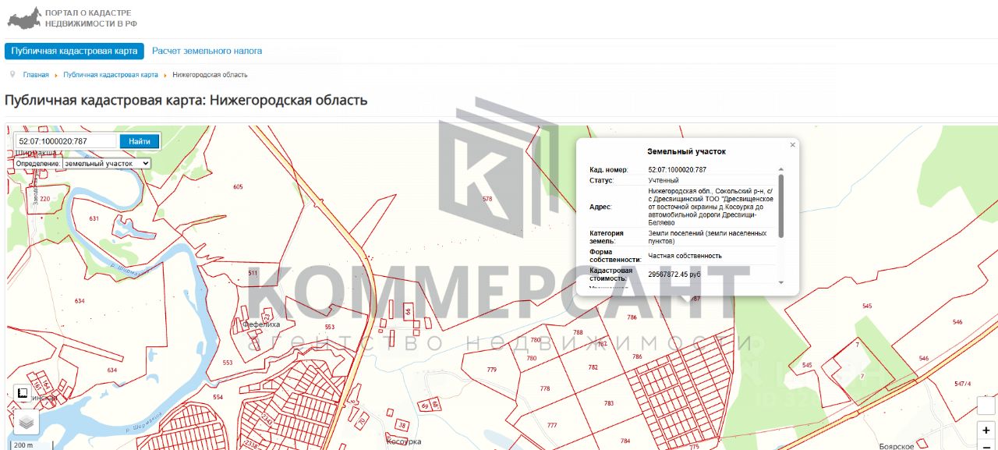Close the Земельный участок popup
This screenshot has width=998, height=450.
tap(793, 144)
